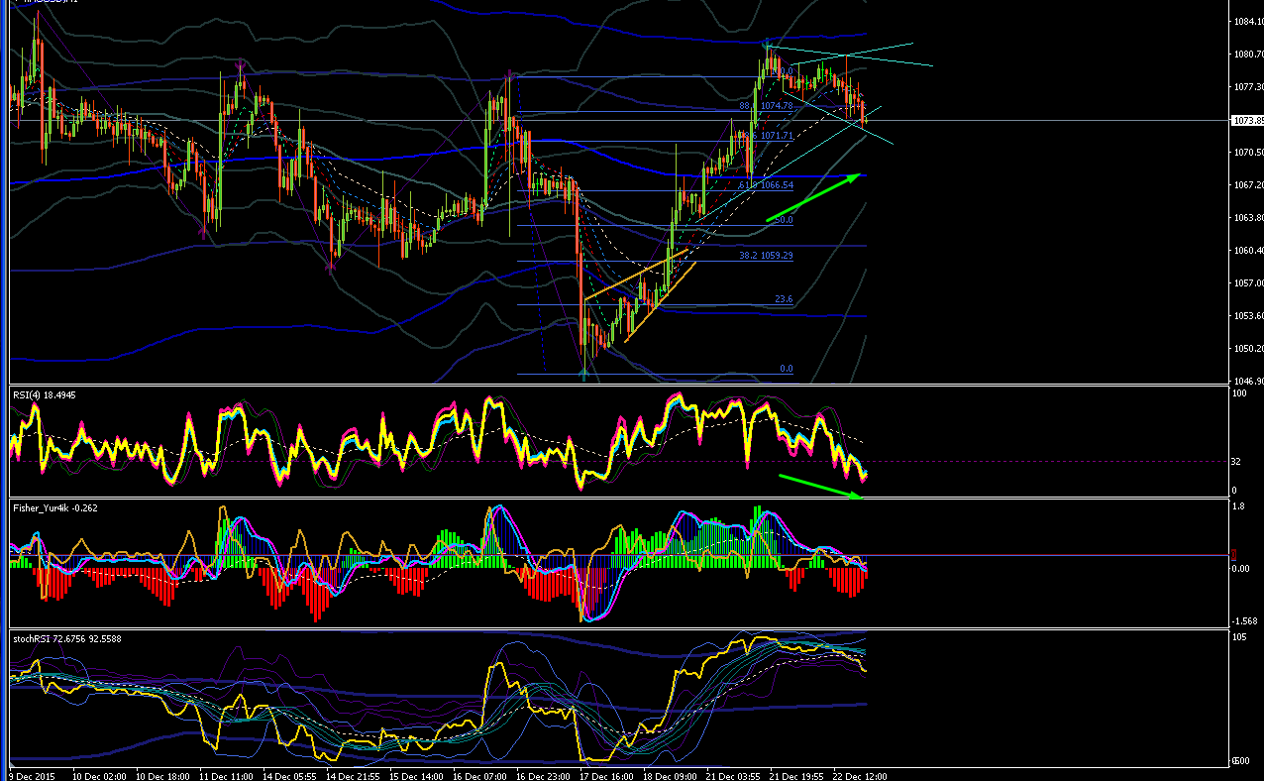Click the 1077.30 price scale value
This screenshot has height=781, width=1264.
(1247, 87)
